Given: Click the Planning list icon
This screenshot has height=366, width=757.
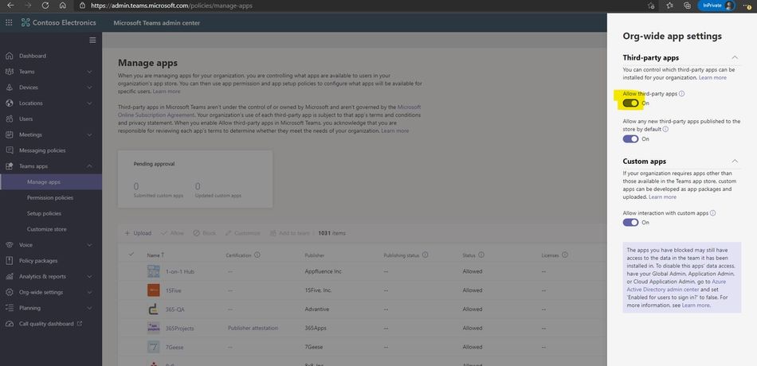Looking at the screenshot, I should (x=9, y=308).
